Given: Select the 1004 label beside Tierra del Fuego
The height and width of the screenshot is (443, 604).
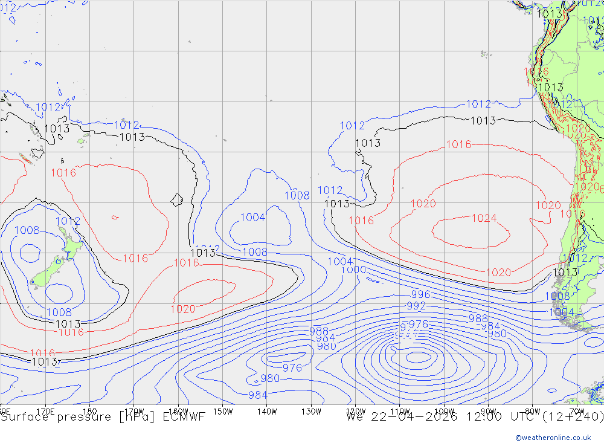Looking at the screenshot, I should [561, 312].
